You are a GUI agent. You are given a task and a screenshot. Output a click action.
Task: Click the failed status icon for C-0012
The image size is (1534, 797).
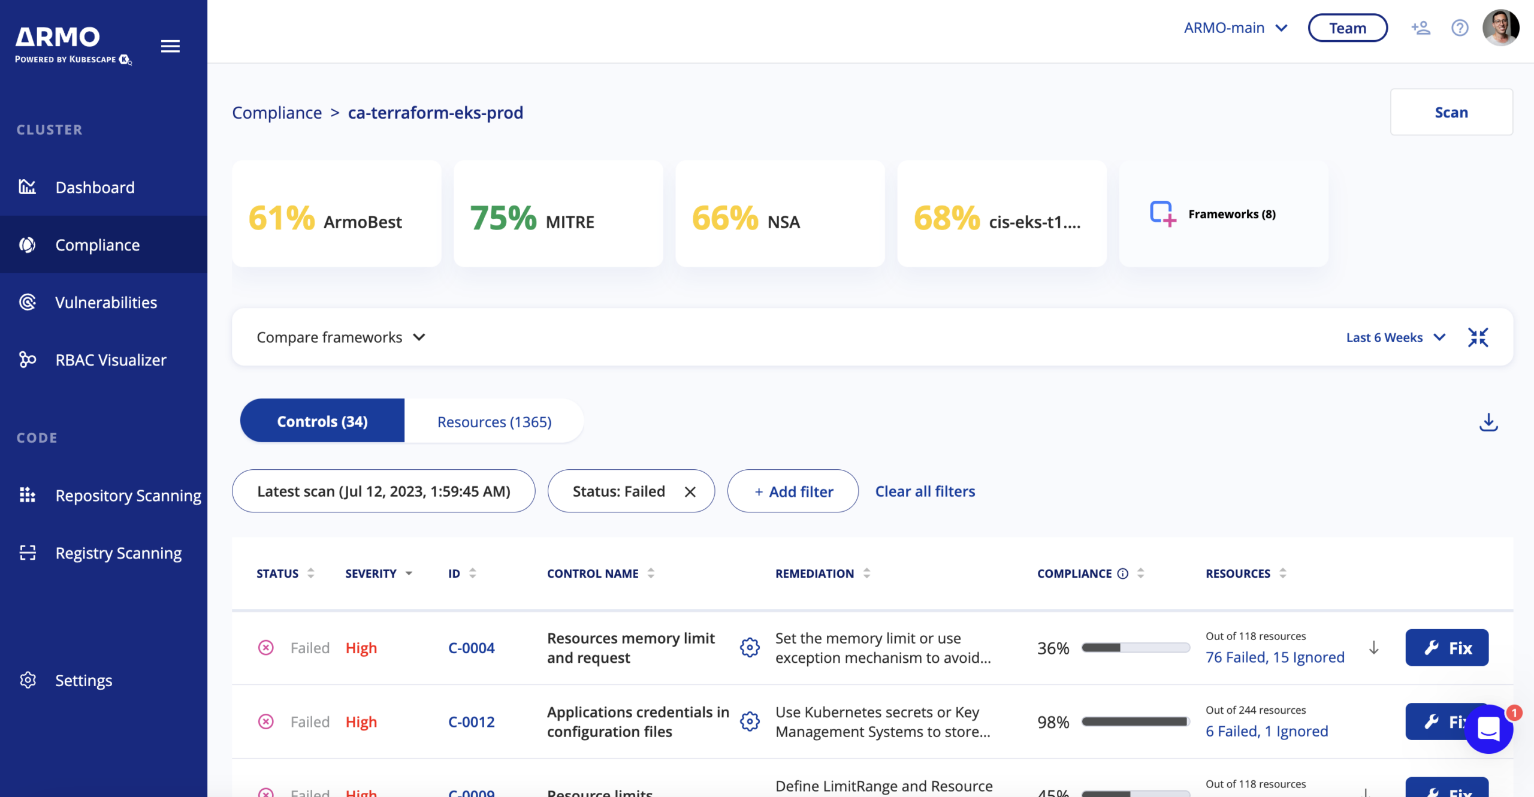tap(265, 721)
